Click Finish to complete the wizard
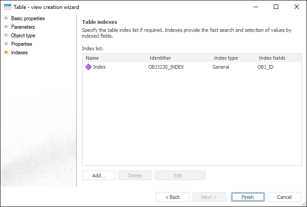Screen dimensions: 307x207 248,197
